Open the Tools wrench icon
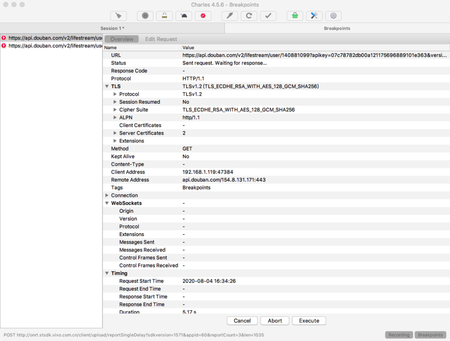 click(x=314, y=16)
